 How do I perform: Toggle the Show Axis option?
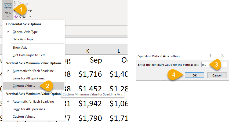tap(20, 48)
